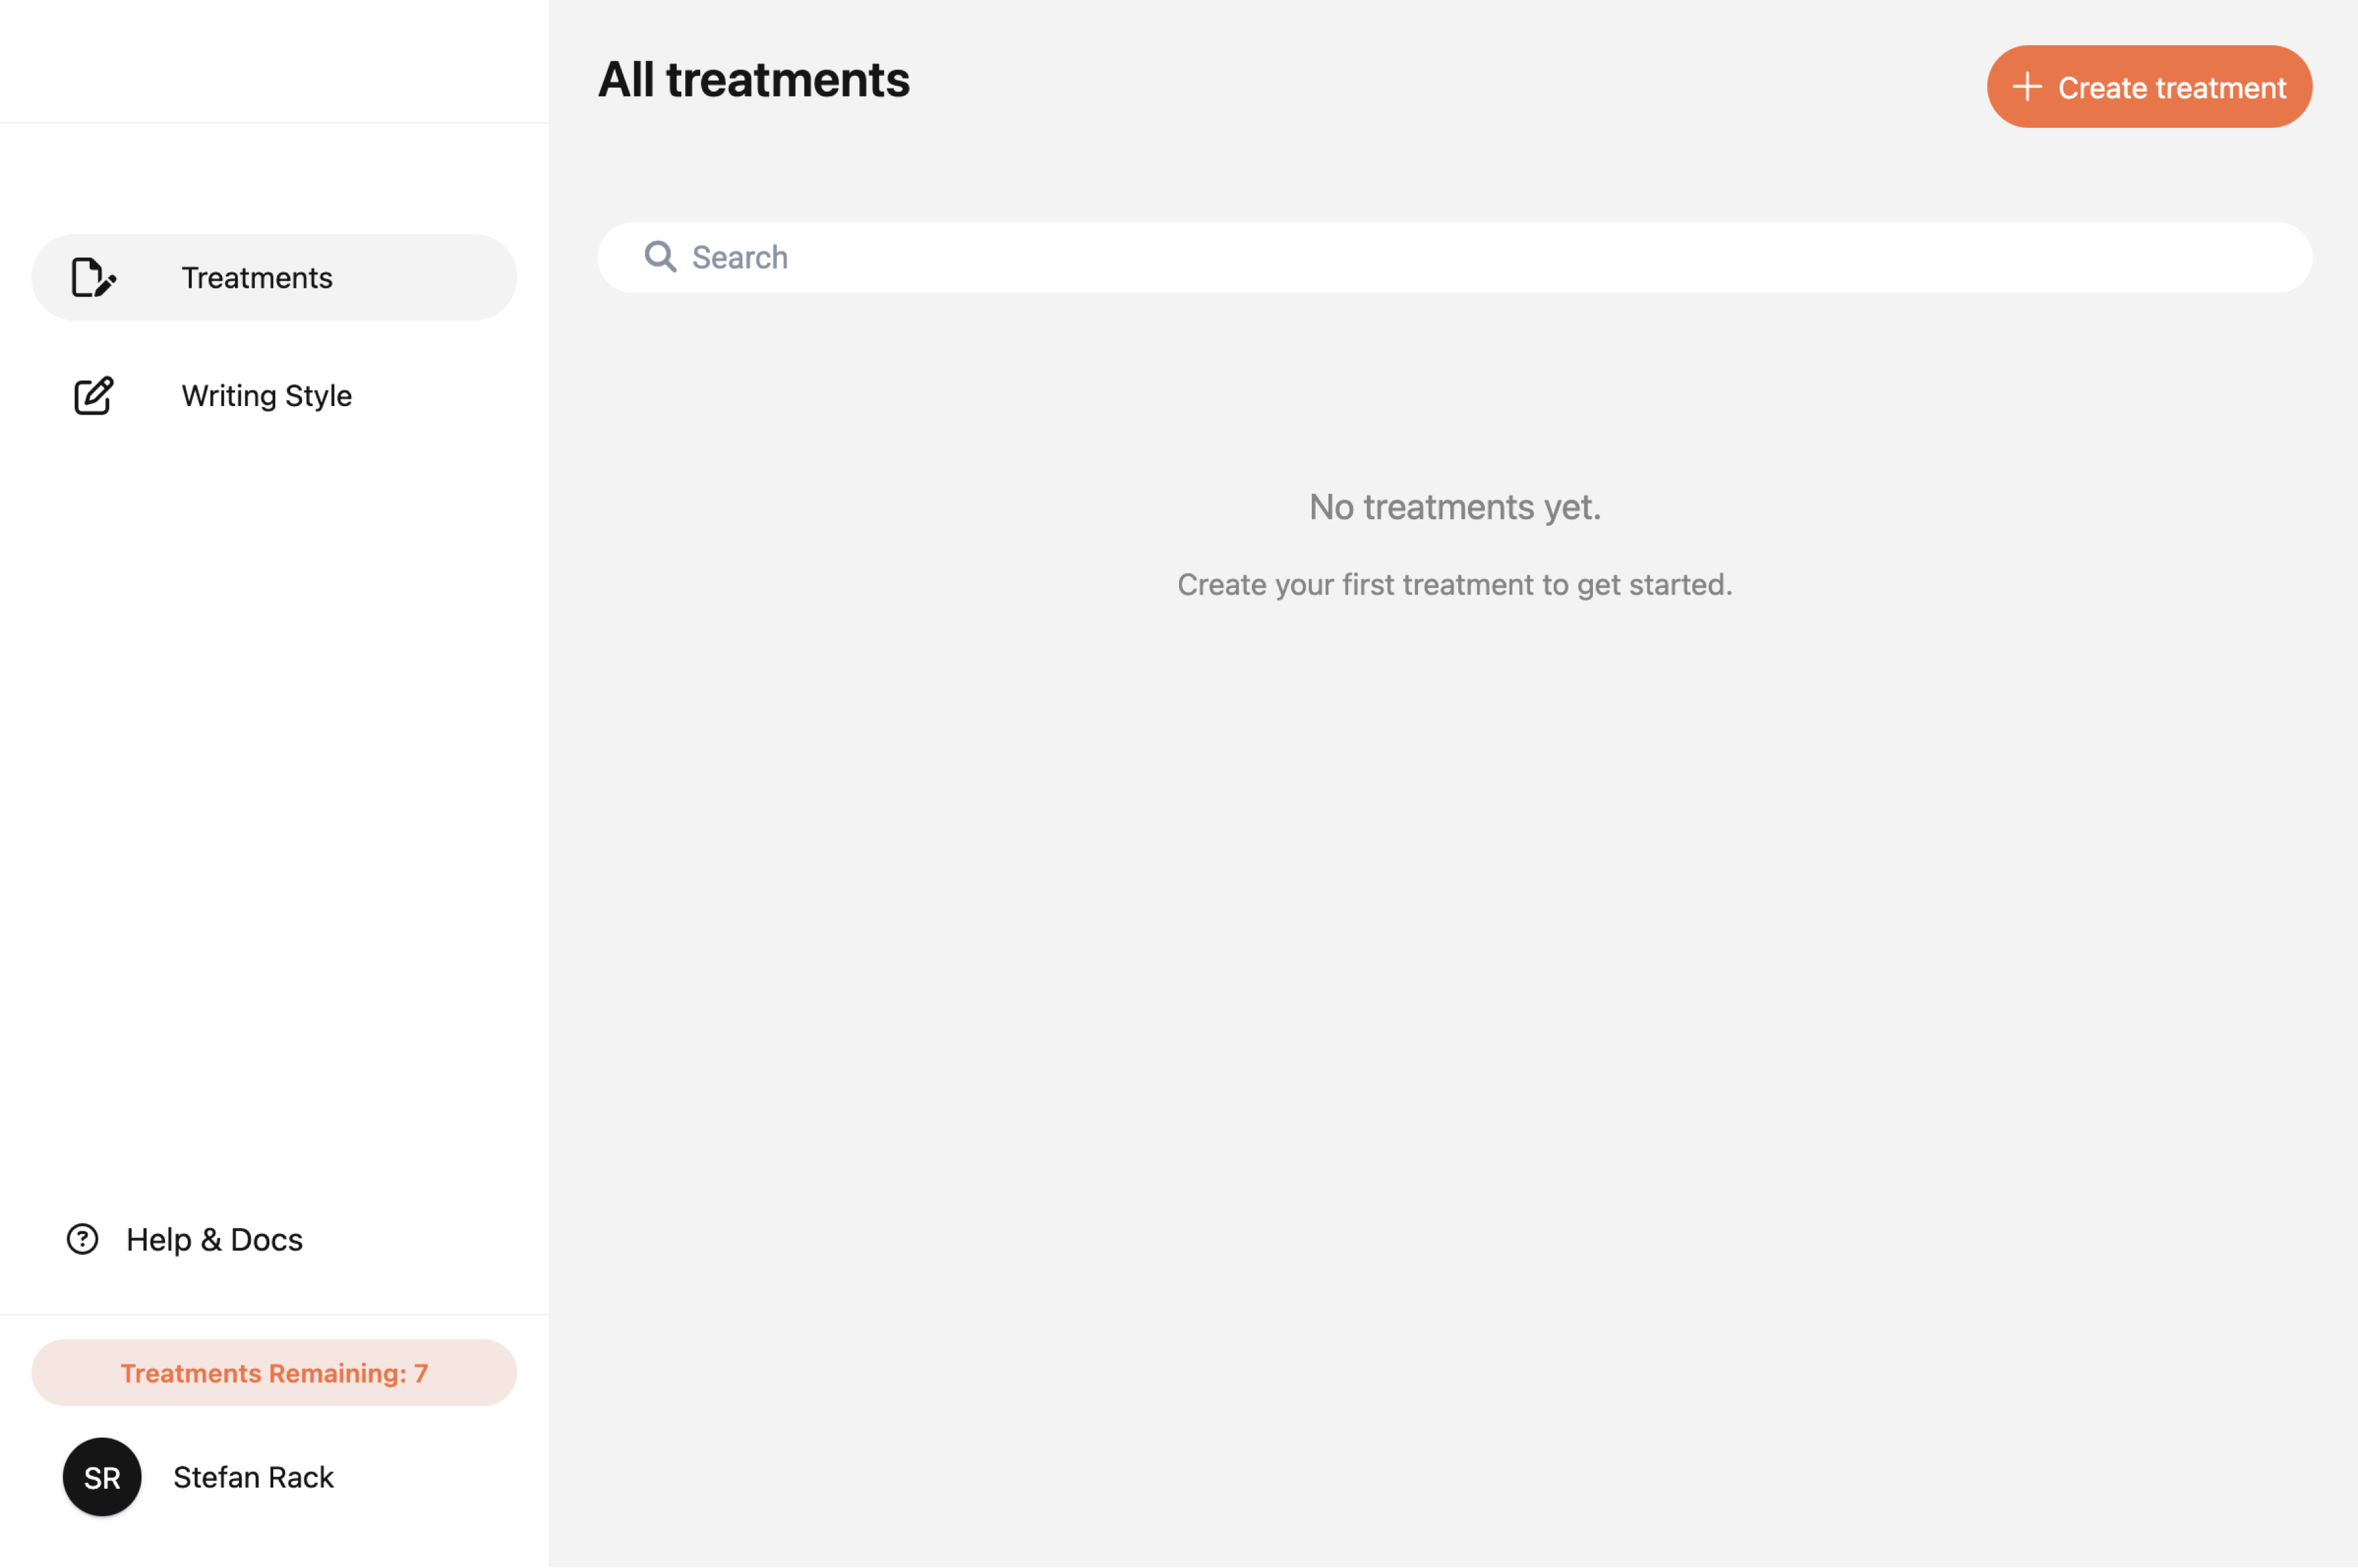Click the SR avatar circle
Image resolution: width=2358 pixels, height=1568 pixels.
(102, 1477)
